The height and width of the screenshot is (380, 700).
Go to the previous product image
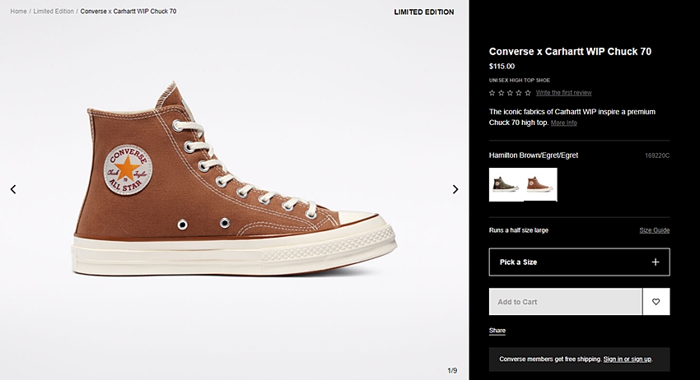pyautogui.click(x=13, y=189)
